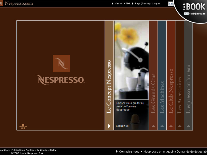Click the Cliquez ici link

click(x=122, y=126)
